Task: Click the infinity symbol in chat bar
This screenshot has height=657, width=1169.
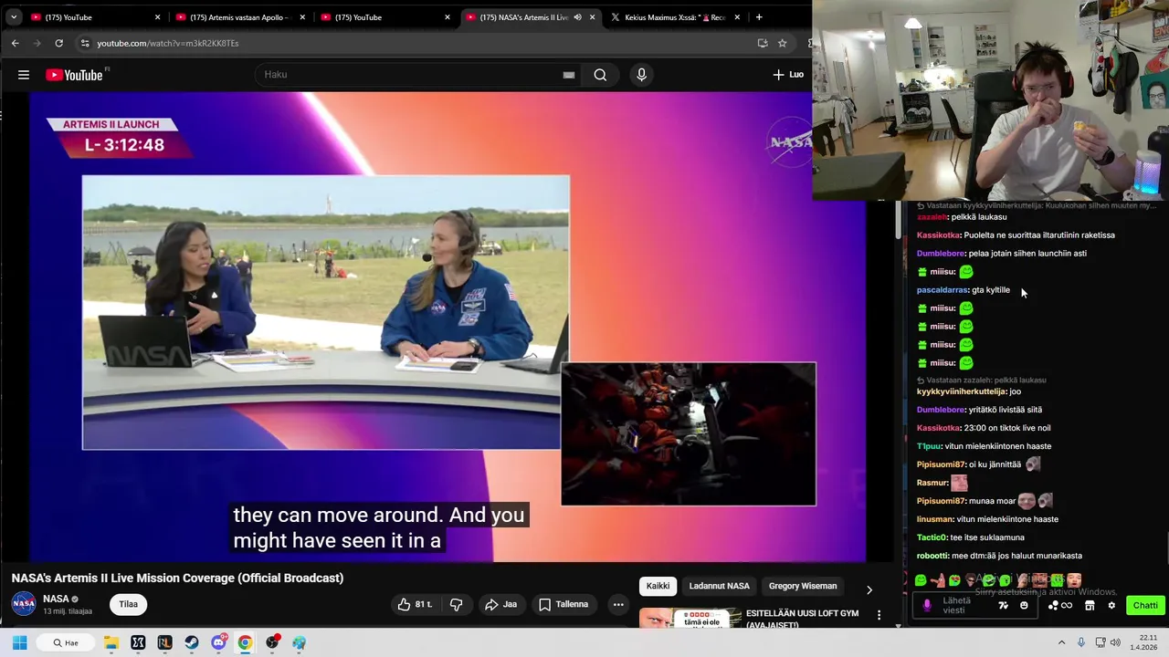Action: point(1067,605)
